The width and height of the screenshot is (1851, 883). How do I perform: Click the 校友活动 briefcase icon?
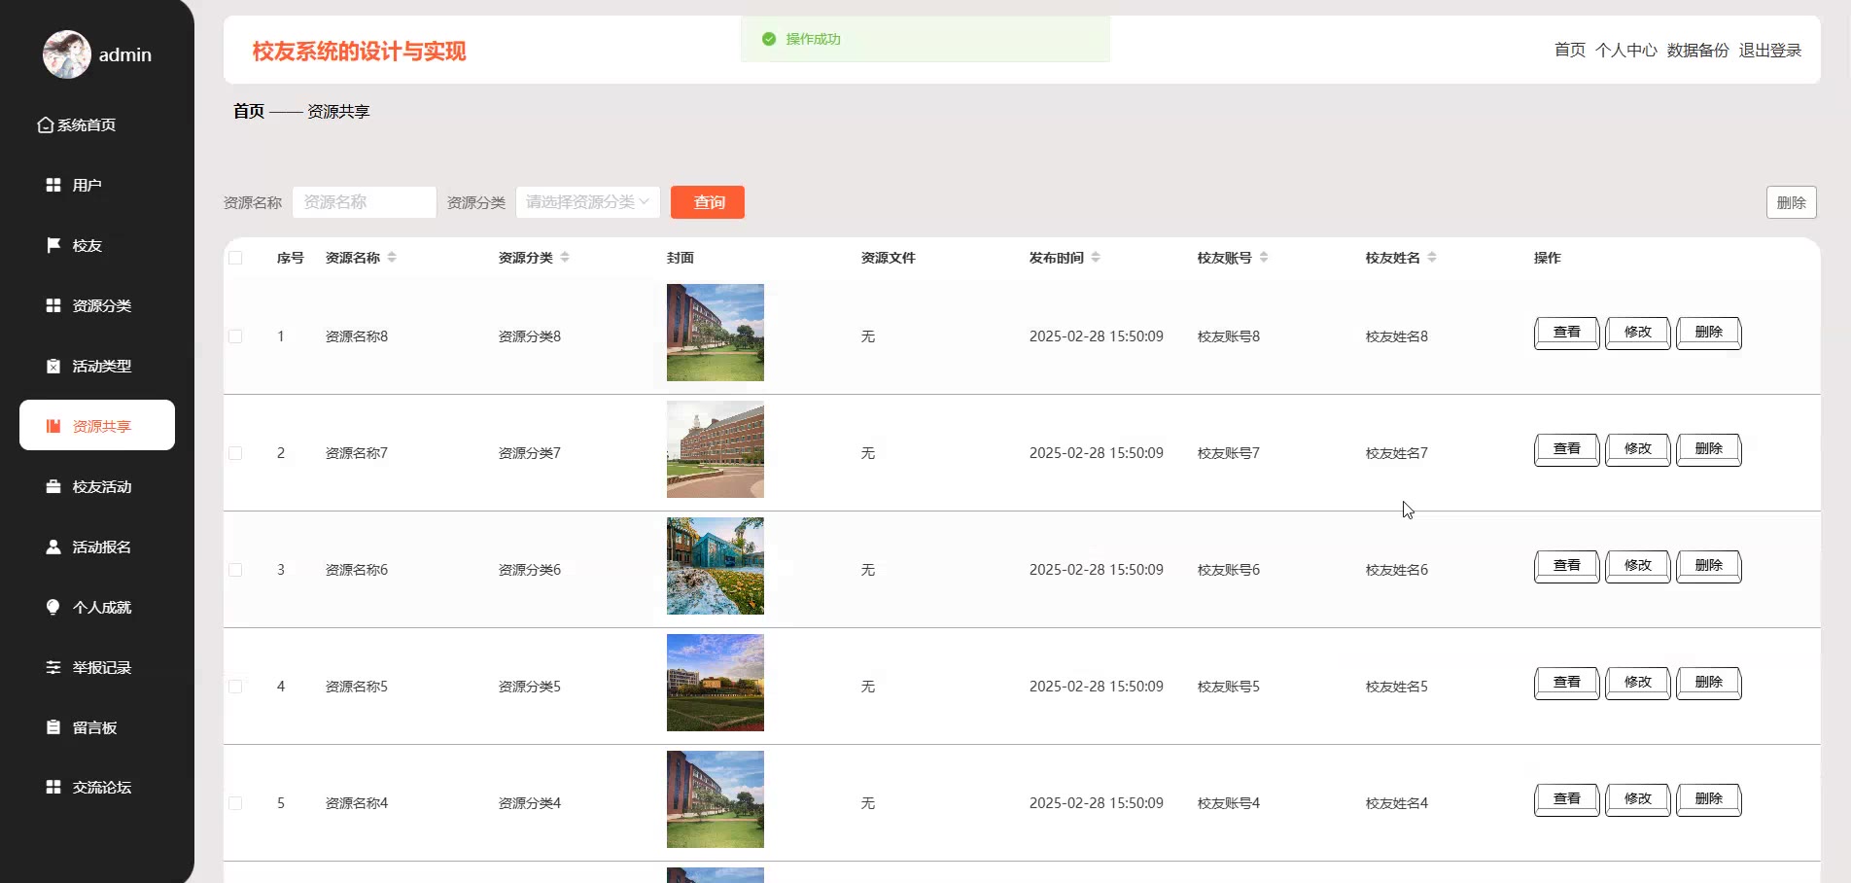click(x=53, y=486)
